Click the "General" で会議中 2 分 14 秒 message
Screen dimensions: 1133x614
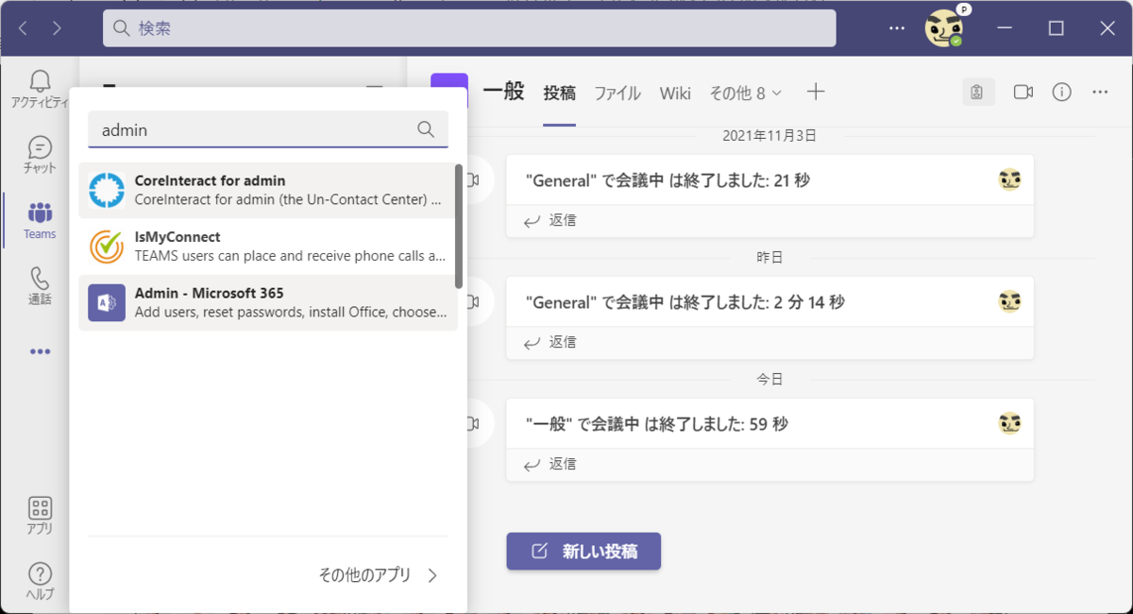[x=685, y=301]
